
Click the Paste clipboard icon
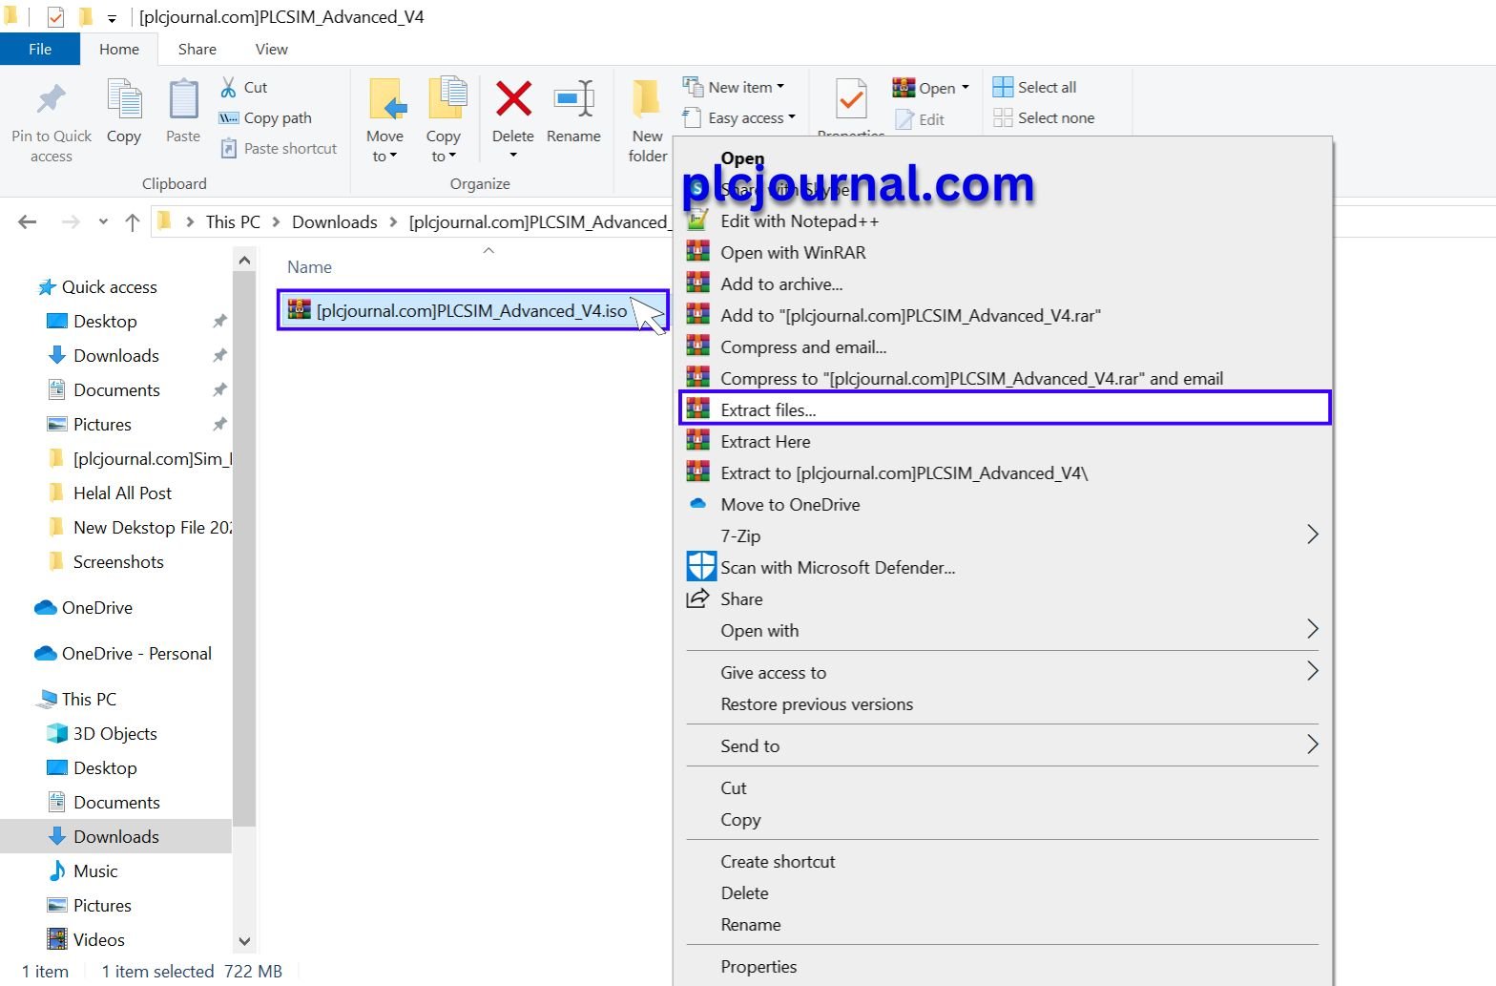183,100
